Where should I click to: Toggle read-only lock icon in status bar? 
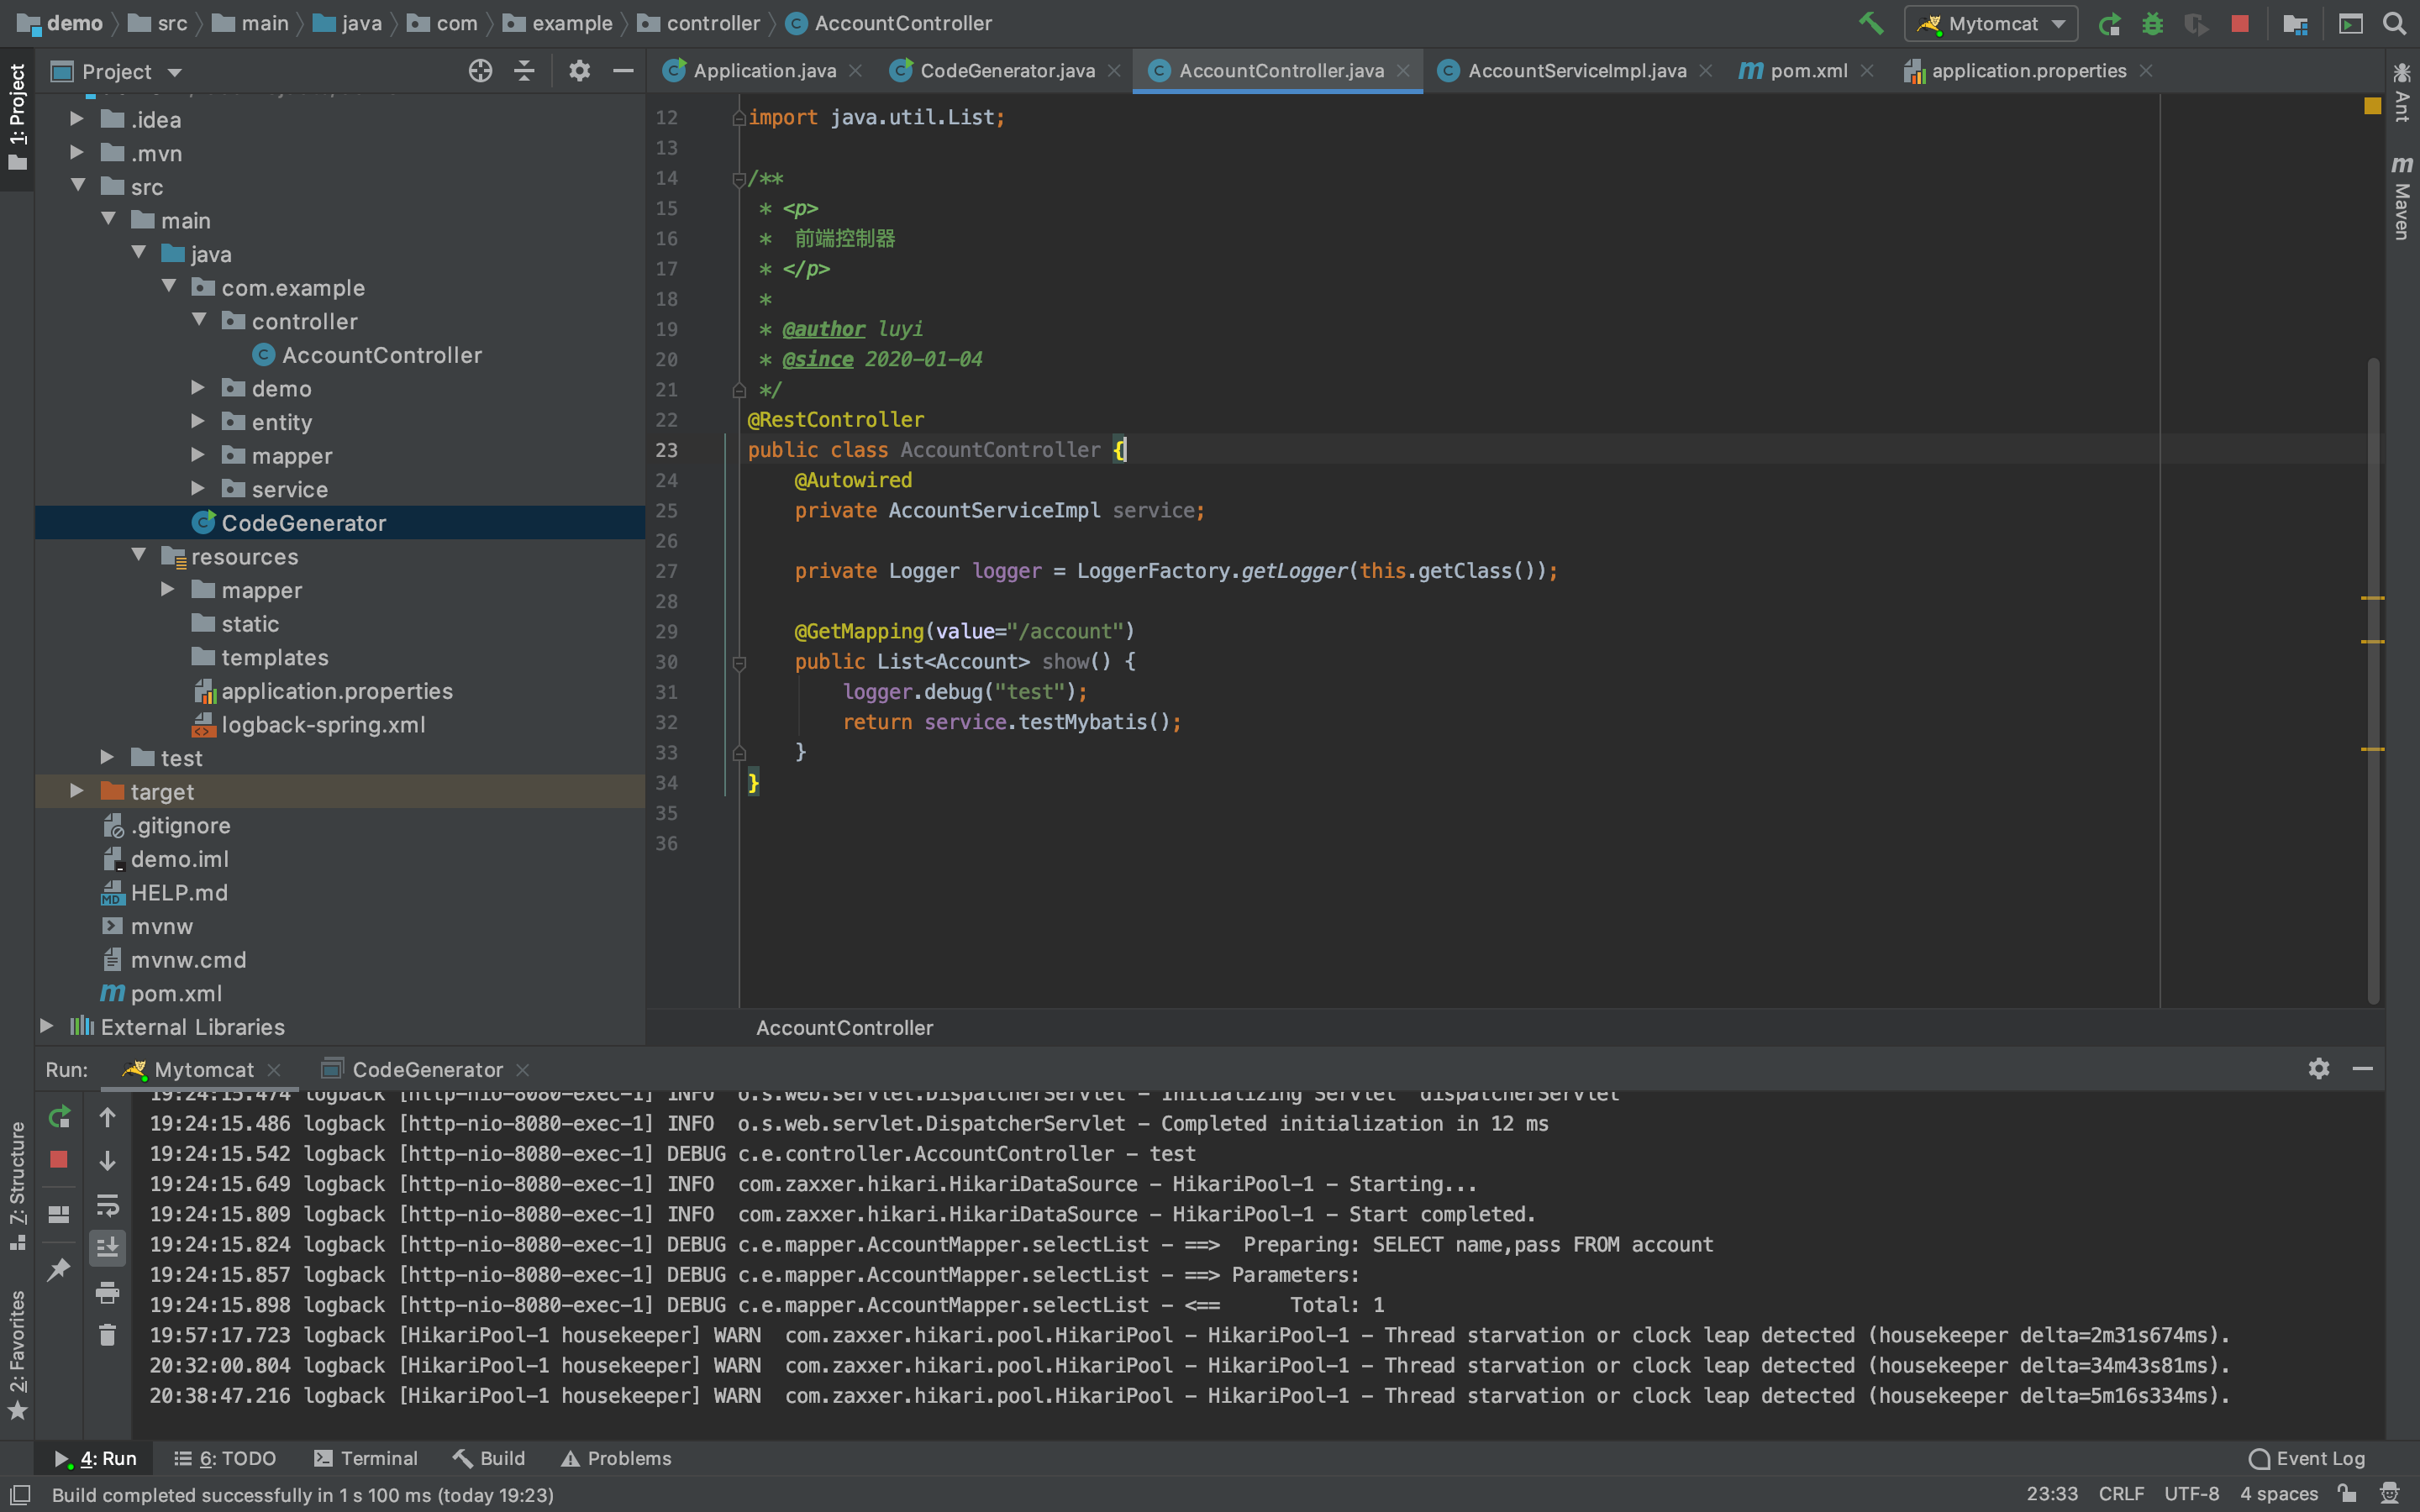tap(2346, 1494)
